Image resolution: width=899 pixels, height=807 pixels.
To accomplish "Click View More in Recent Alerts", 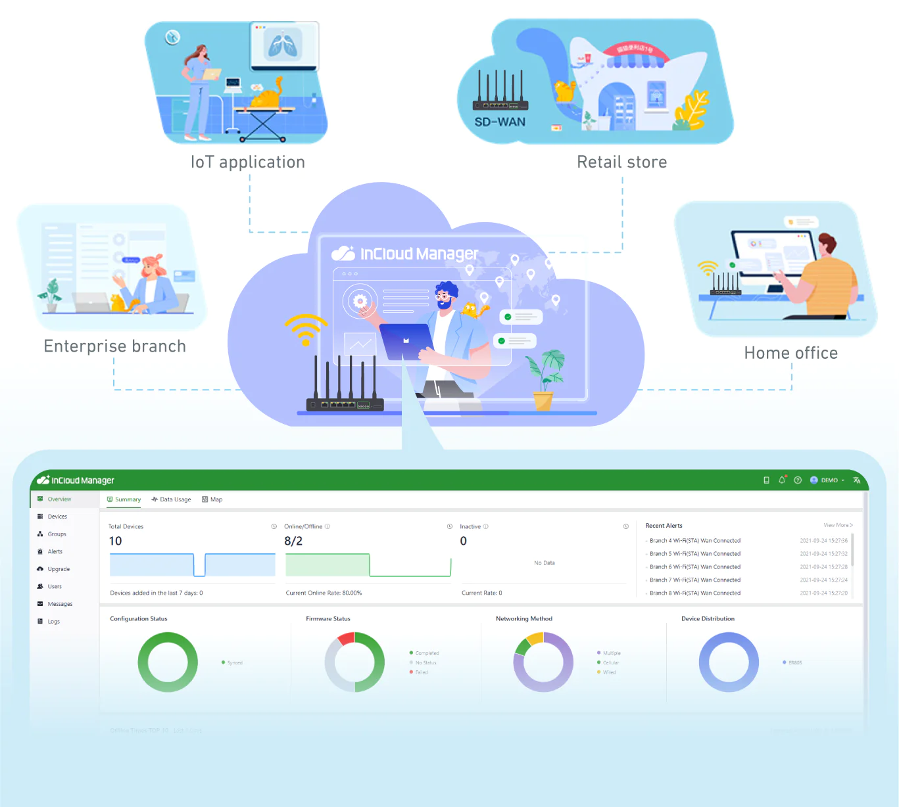I will click(837, 525).
